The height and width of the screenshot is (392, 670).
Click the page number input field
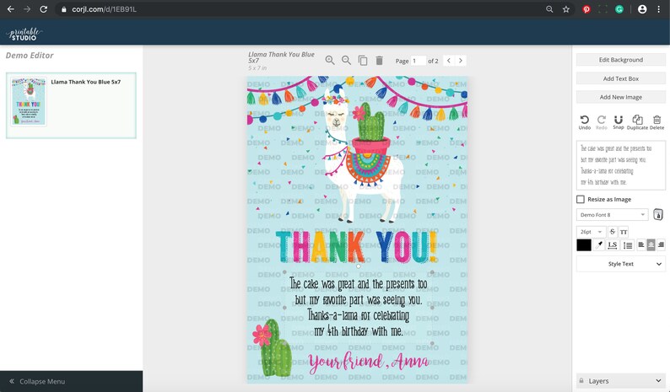pos(418,61)
